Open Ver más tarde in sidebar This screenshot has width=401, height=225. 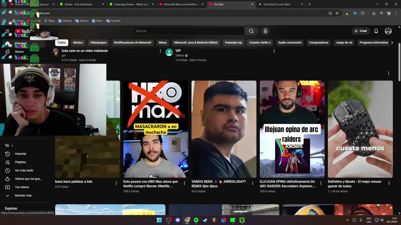pos(24,170)
